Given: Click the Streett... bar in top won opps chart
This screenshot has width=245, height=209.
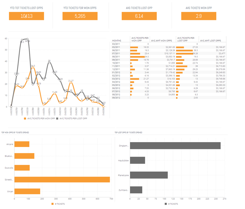Looking at the screenshot, I should [x=62, y=179].
